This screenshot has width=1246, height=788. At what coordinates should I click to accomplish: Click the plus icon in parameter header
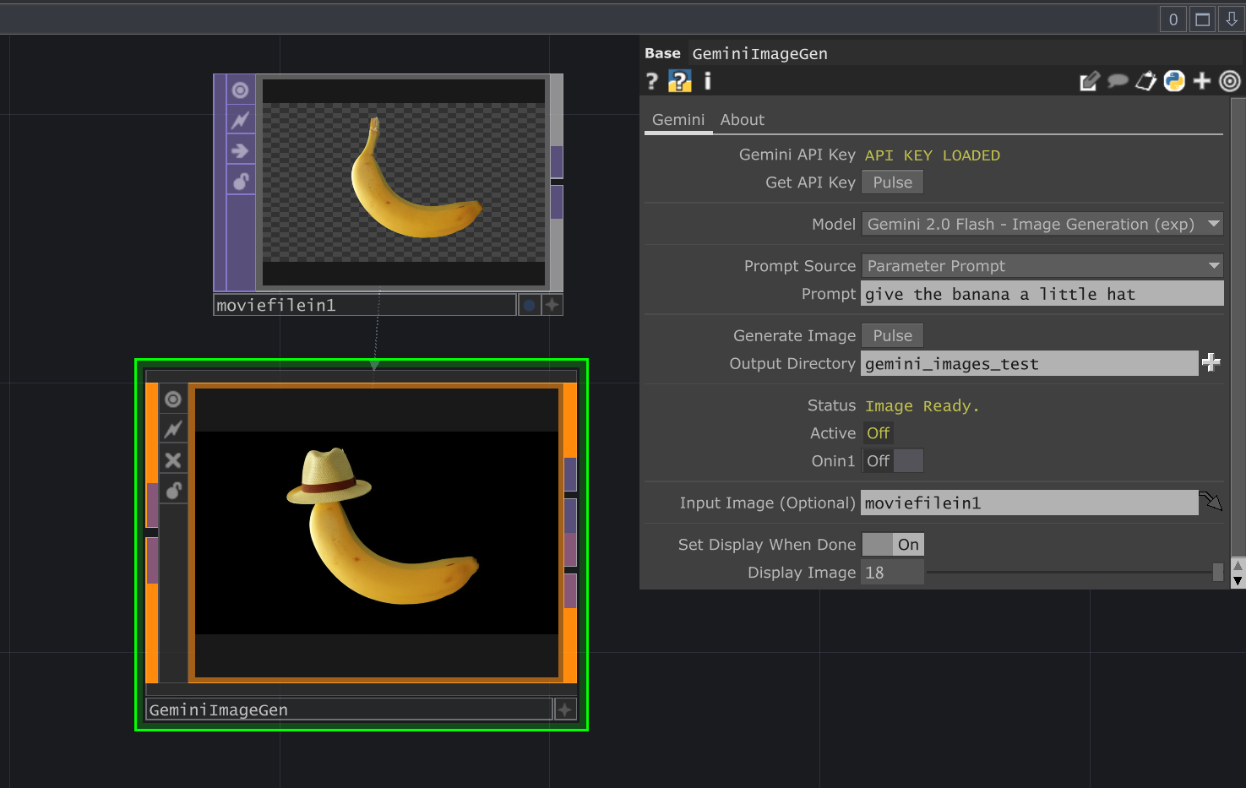pyautogui.click(x=1202, y=81)
